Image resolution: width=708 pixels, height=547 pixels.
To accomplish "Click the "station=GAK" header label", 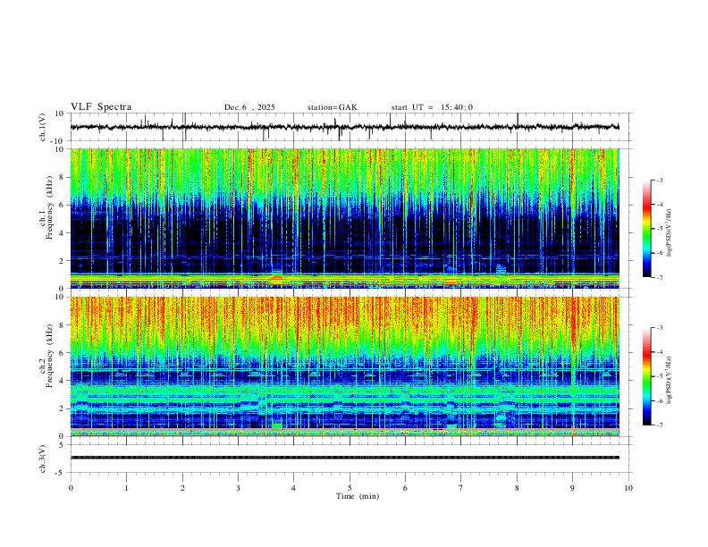I will [x=332, y=107].
